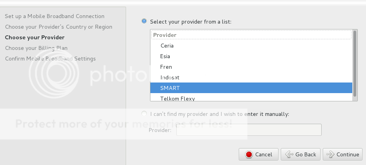Click the back arrow icon on Go Back

coord(290,154)
